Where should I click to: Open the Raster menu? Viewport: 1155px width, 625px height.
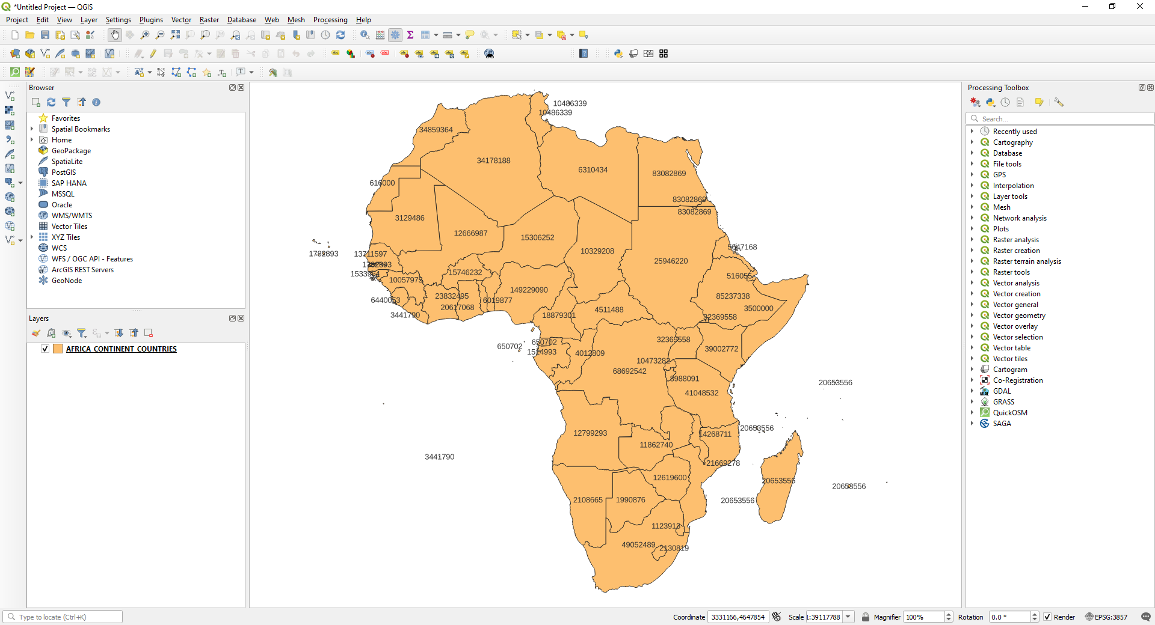click(x=209, y=20)
